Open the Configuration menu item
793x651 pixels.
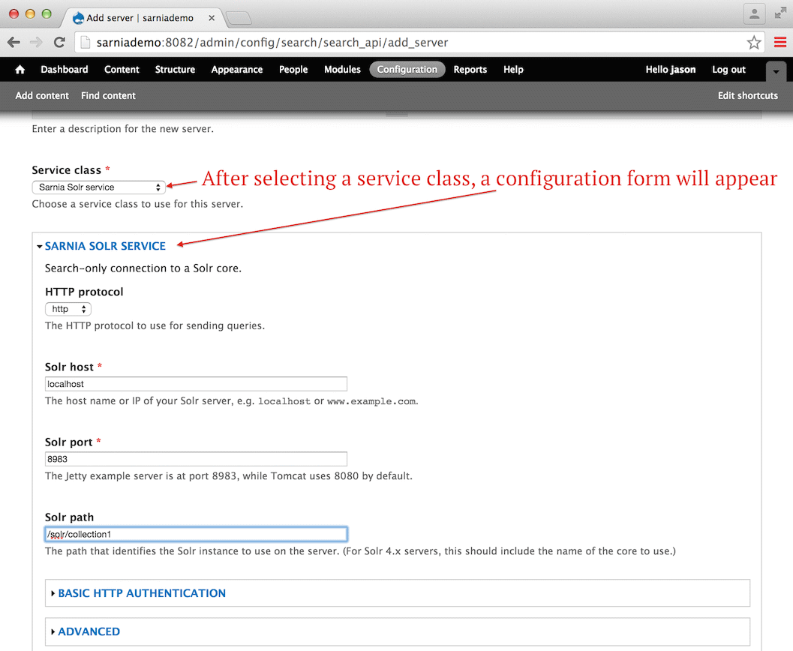pyautogui.click(x=407, y=70)
